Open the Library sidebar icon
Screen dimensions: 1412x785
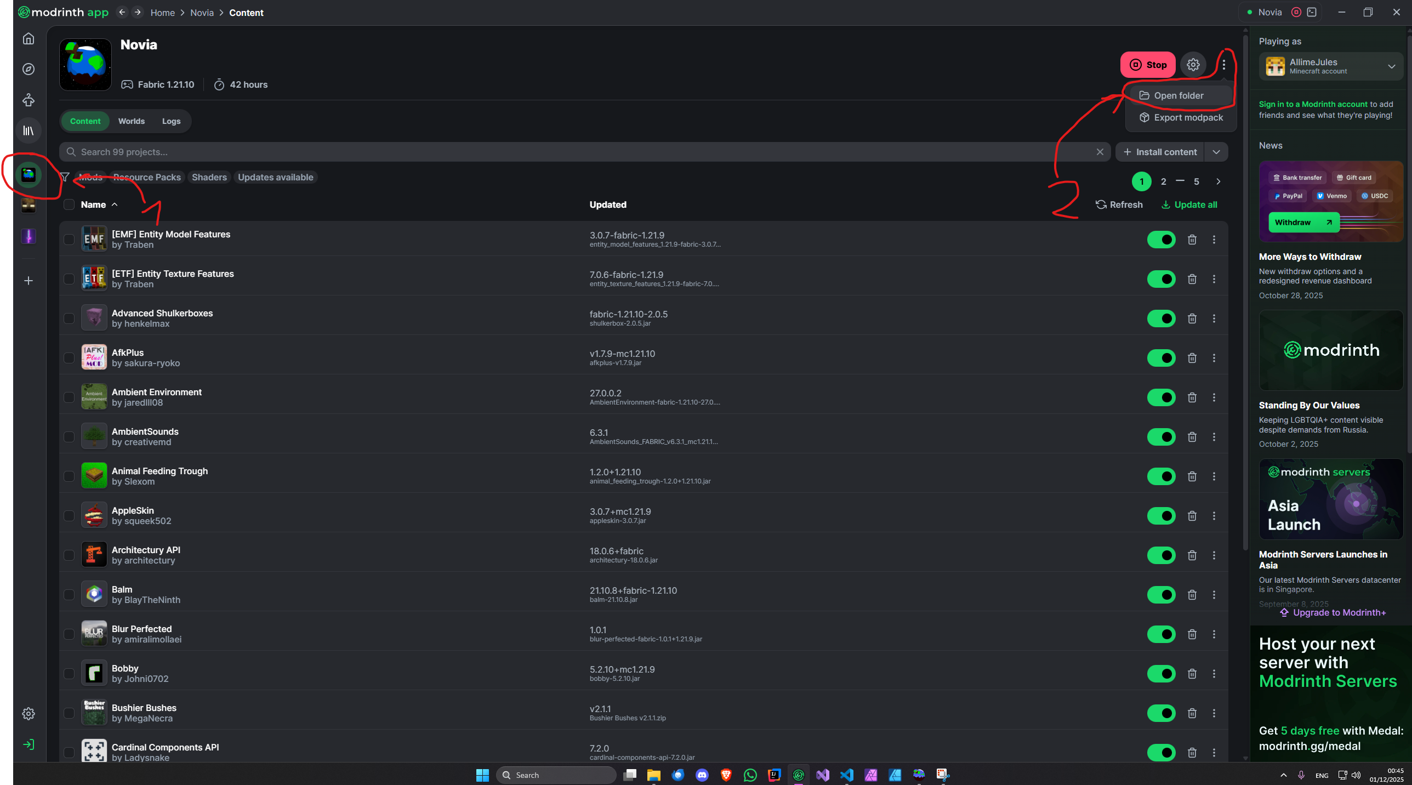(29, 130)
